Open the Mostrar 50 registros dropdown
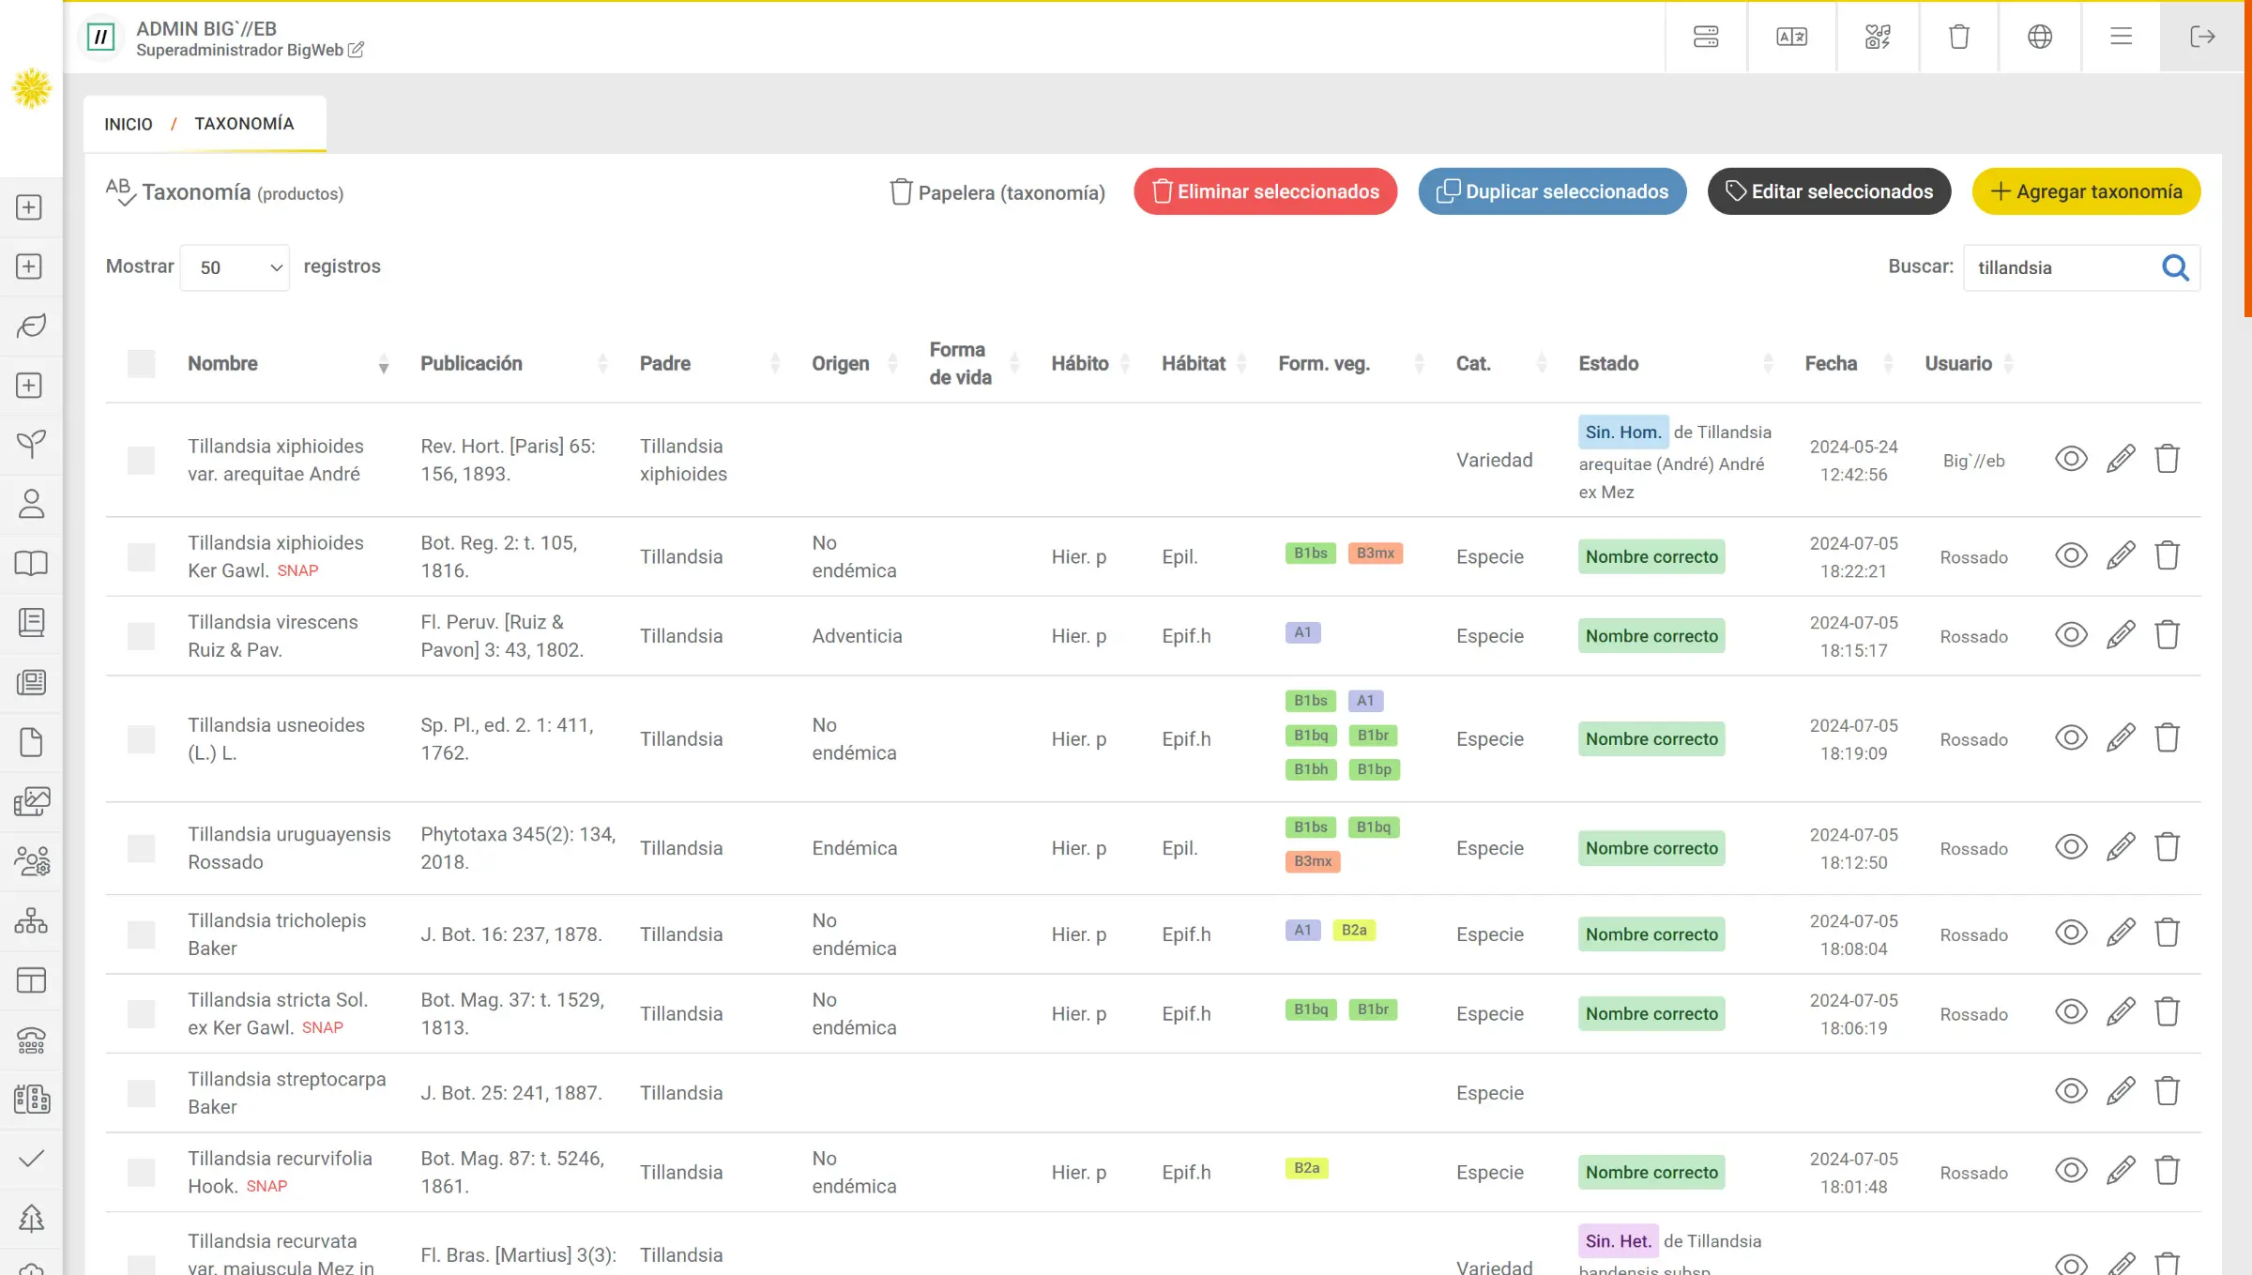The width and height of the screenshot is (2252, 1275). (x=235, y=267)
